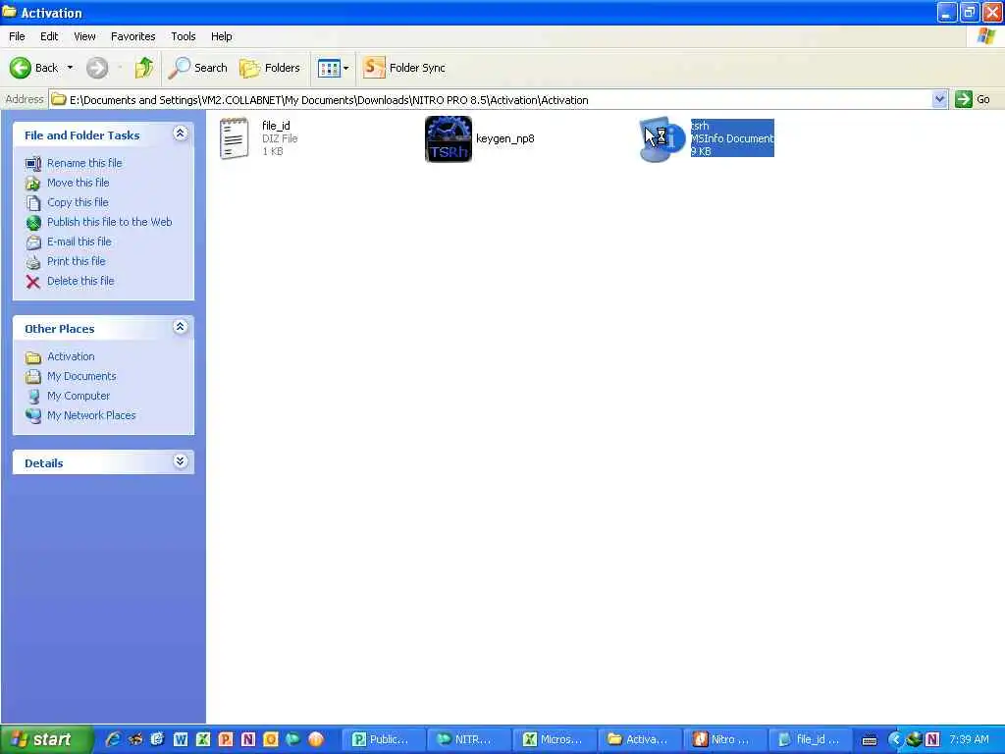Switch to Public... taskbar button

tap(382, 739)
